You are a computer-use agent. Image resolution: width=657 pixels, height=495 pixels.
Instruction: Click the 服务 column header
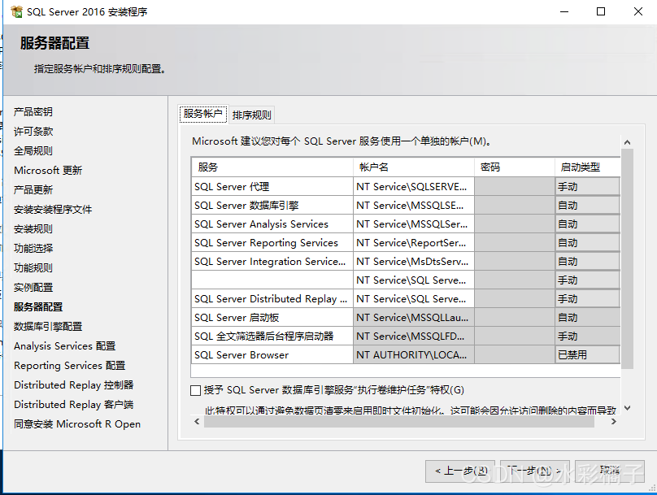(x=272, y=167)
